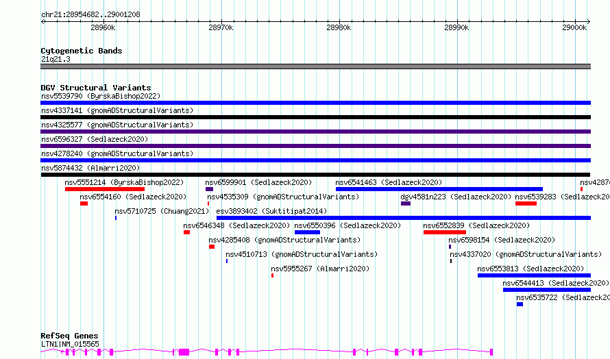Open dgv4581n223 (Sedlazeck2020) label
The image size is (610, 359).
tap(456, 197)
